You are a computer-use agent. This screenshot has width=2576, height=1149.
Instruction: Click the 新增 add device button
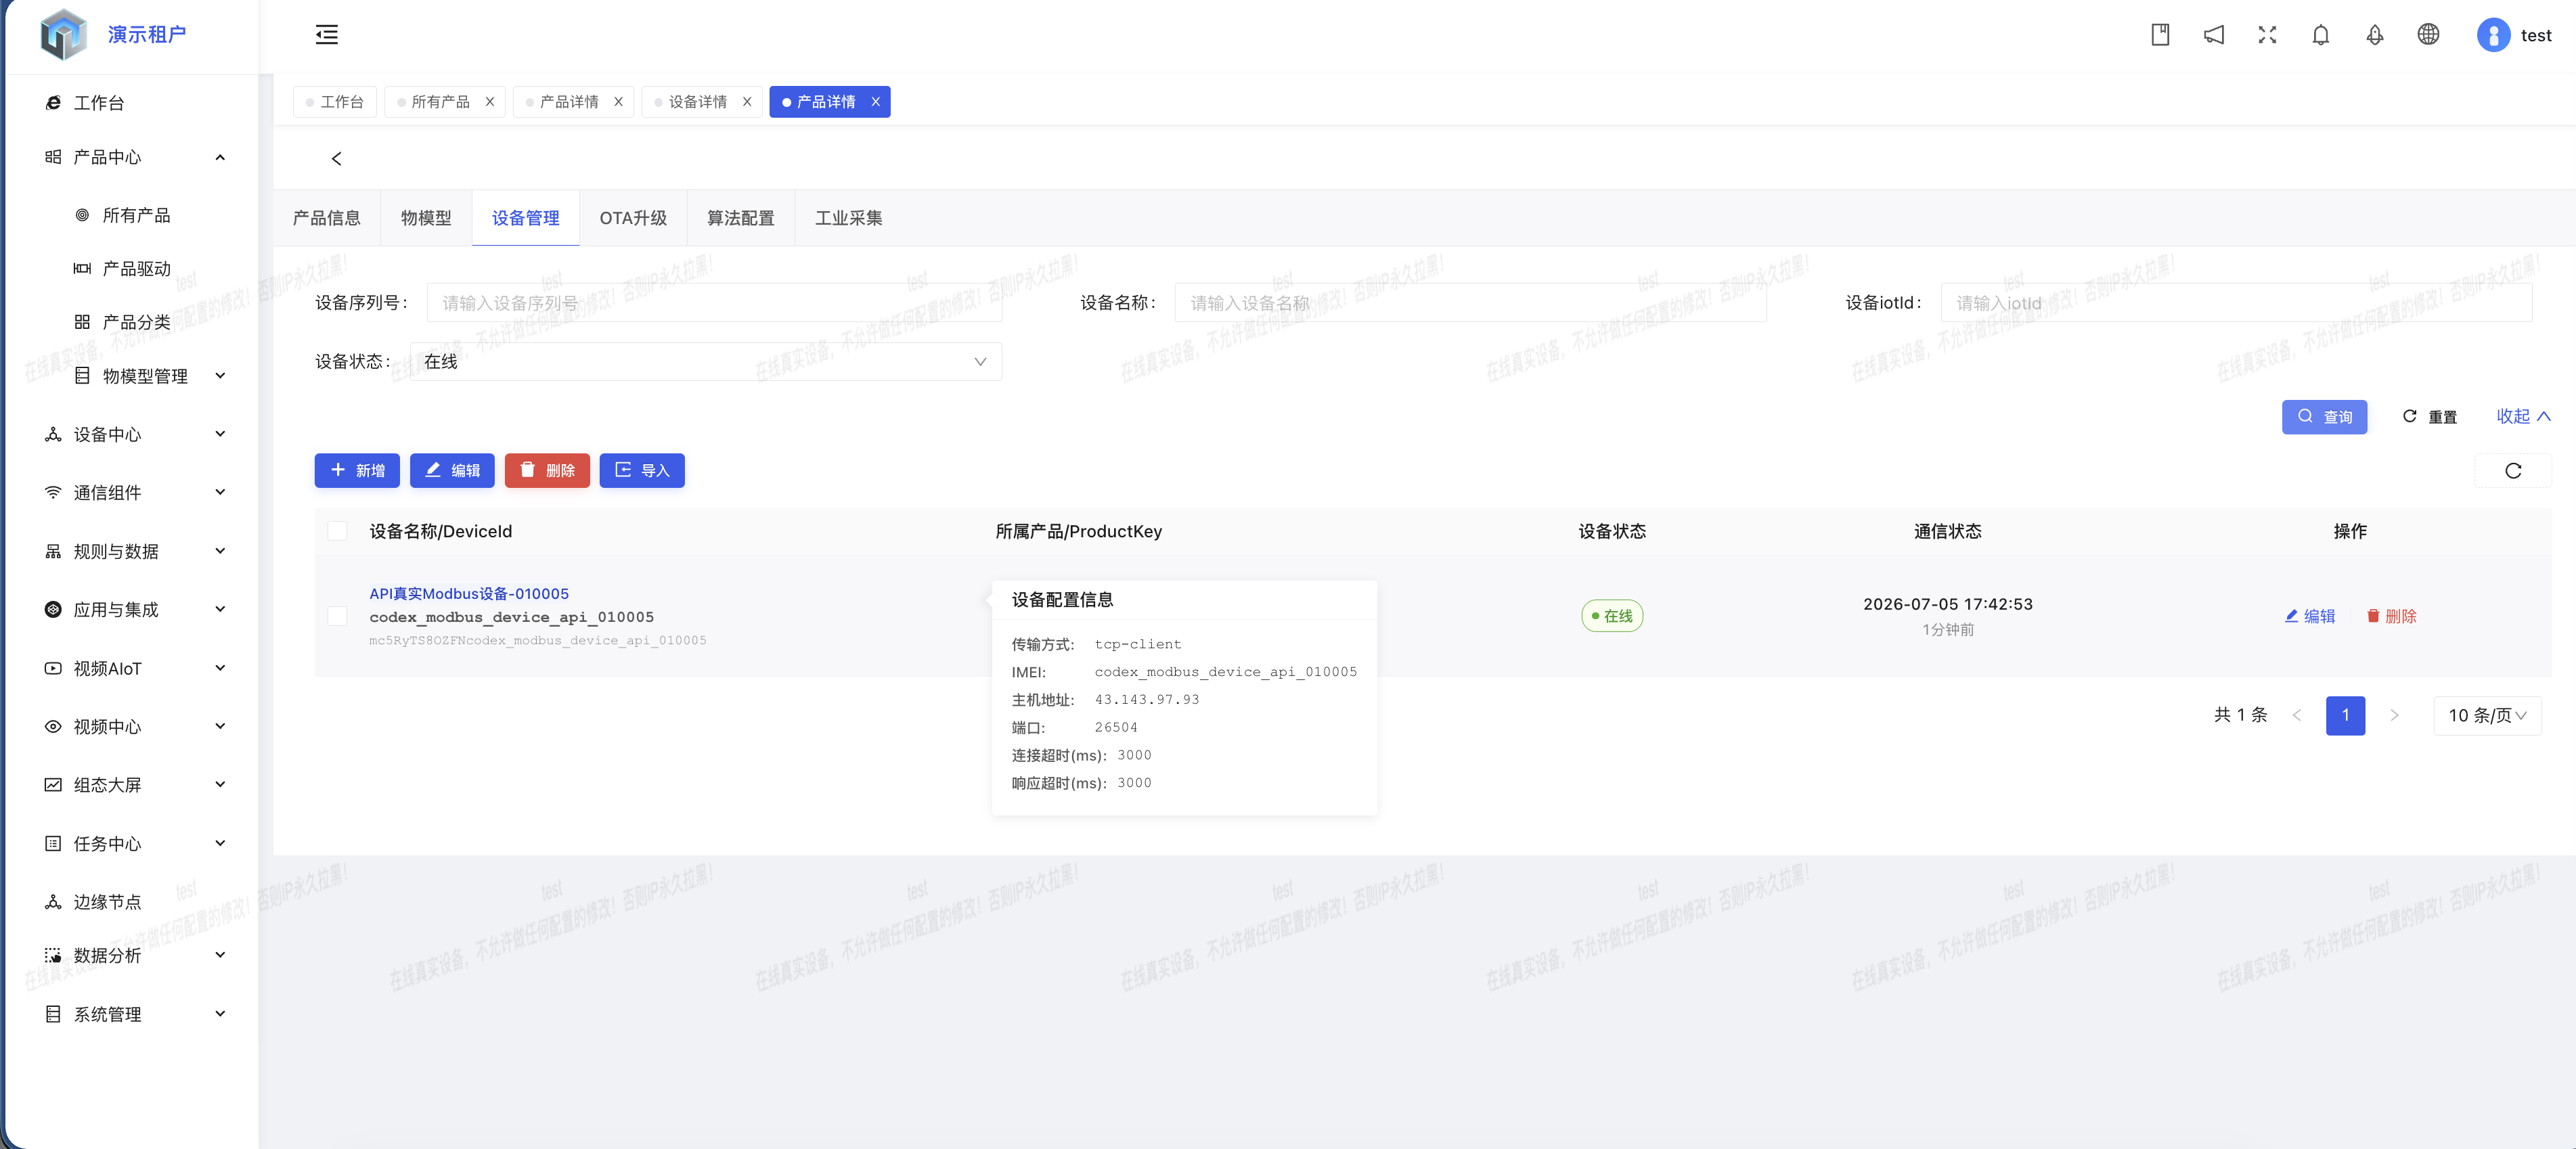[x=357, y=471]
